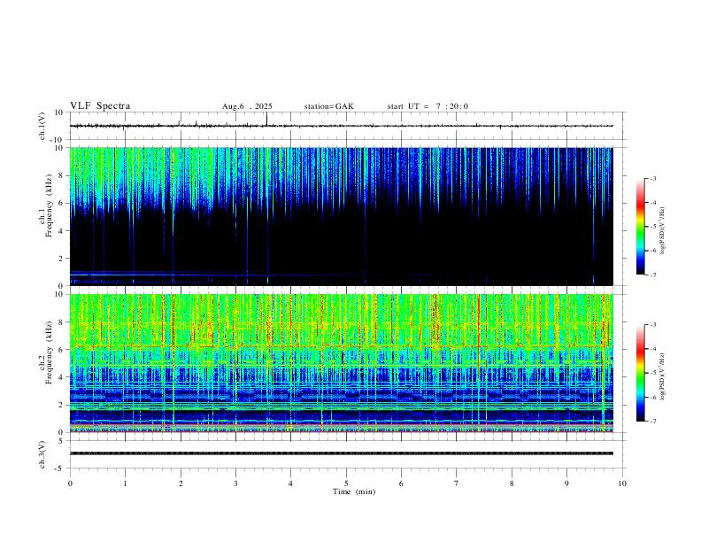
Task: Click the ch.1 spectrogram color scale bar
Action: tap(640, 227)
